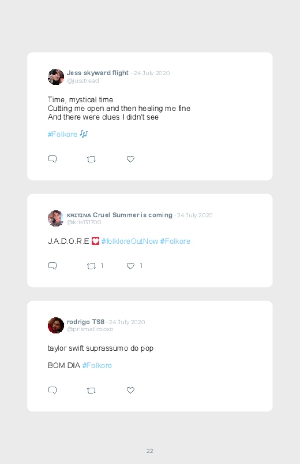The image size is (300, 464).
Task: Retweet the 'BOM DIA' tweet
Action: pyautogui.click(x=91, y=390)
